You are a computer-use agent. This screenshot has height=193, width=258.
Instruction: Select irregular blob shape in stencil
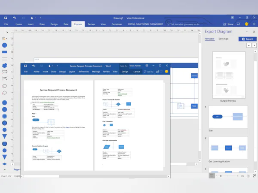[x=4, y=65]
